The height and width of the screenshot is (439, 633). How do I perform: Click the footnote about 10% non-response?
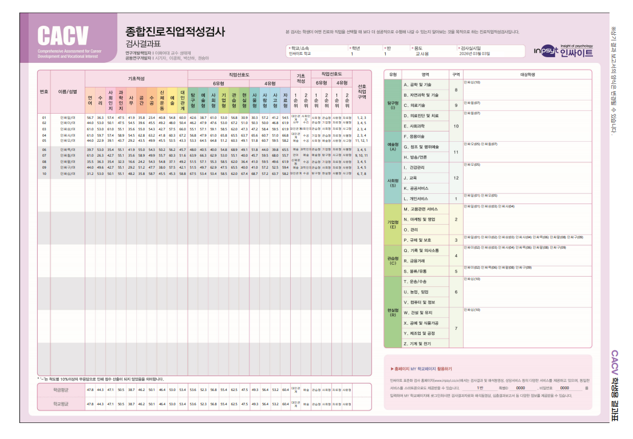click(101, 379)
